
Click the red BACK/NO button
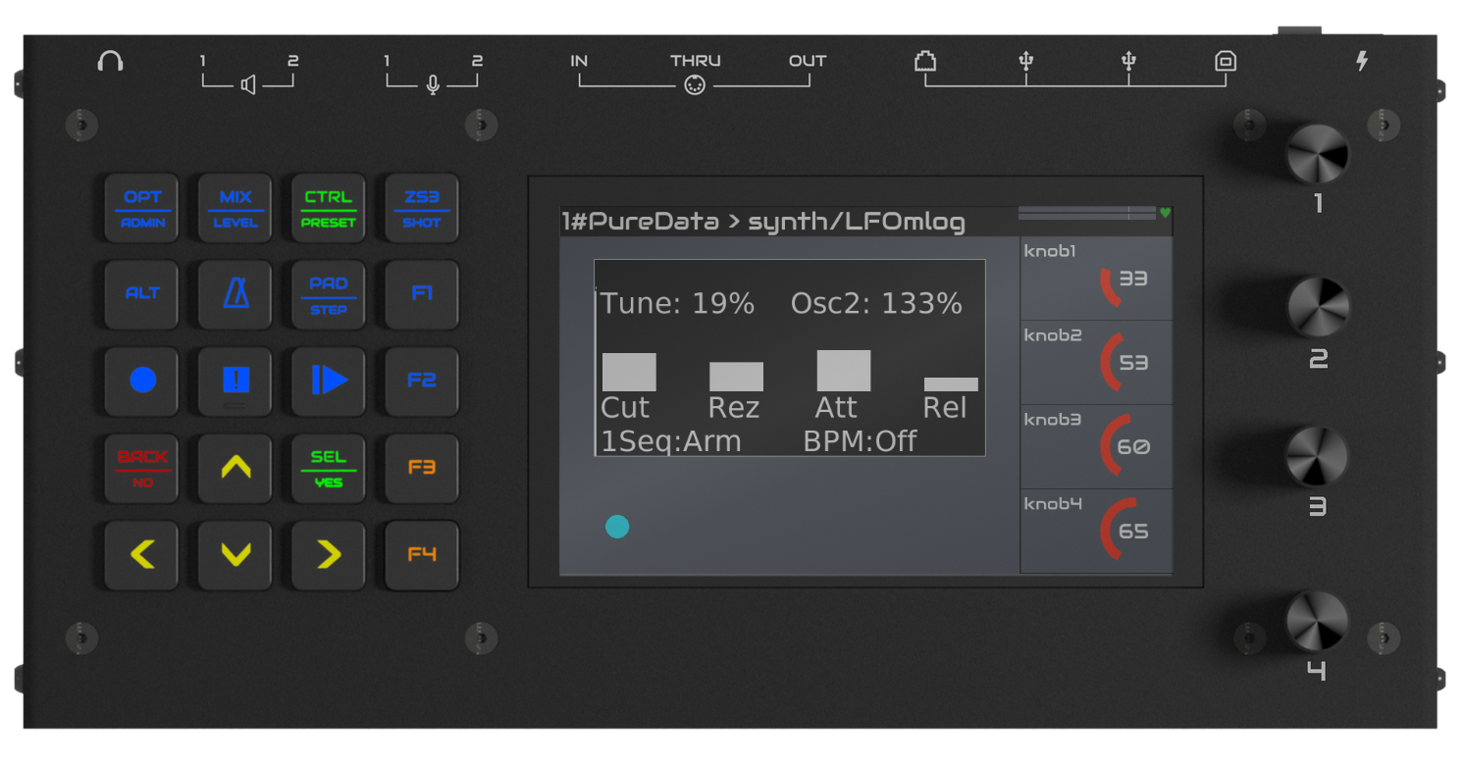142,468
